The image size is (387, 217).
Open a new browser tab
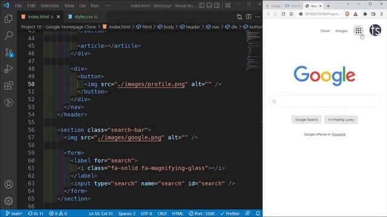pos(328,5)
